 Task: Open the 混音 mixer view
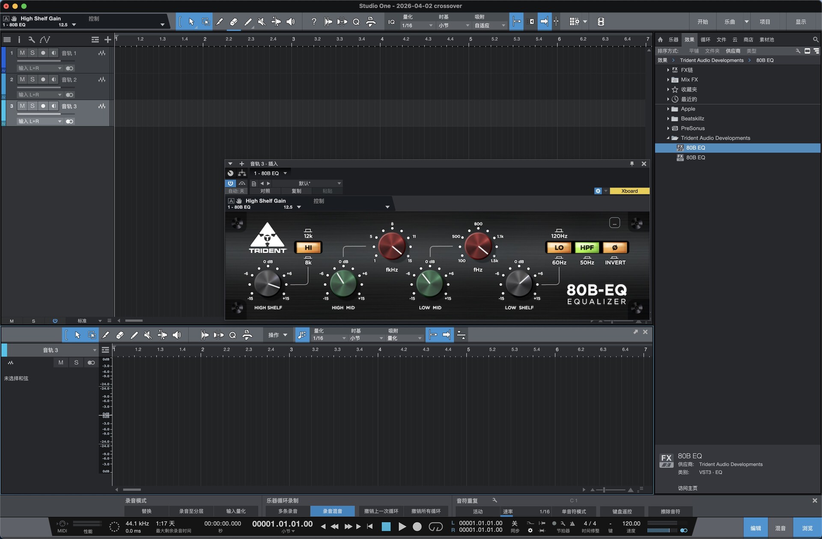click(780, 528)
